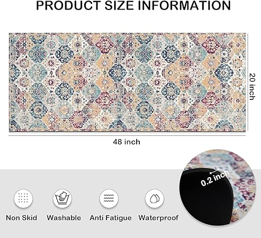This screenshot has width=261, height=238.
Task: Click the Waterproof text label
Action: pyautogui.click(x=158, y=218)
